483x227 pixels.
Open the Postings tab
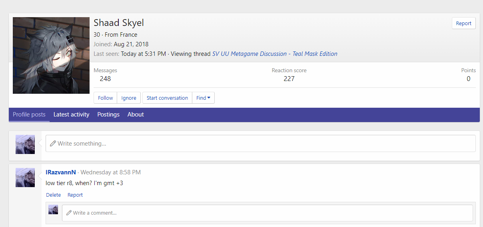[x=108, y=114]
